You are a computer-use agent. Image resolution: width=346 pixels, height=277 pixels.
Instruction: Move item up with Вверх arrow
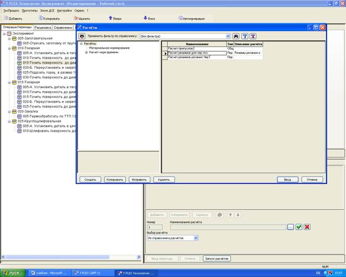click(x=115, y=18)
